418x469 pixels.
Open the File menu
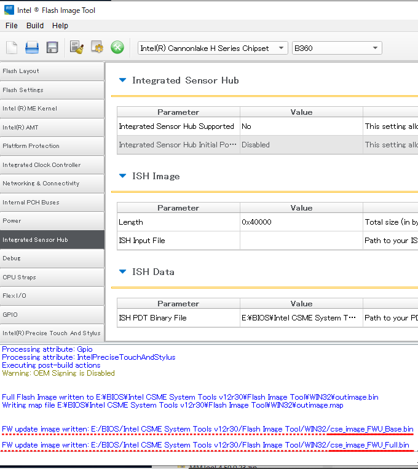[x=12, y=26]
